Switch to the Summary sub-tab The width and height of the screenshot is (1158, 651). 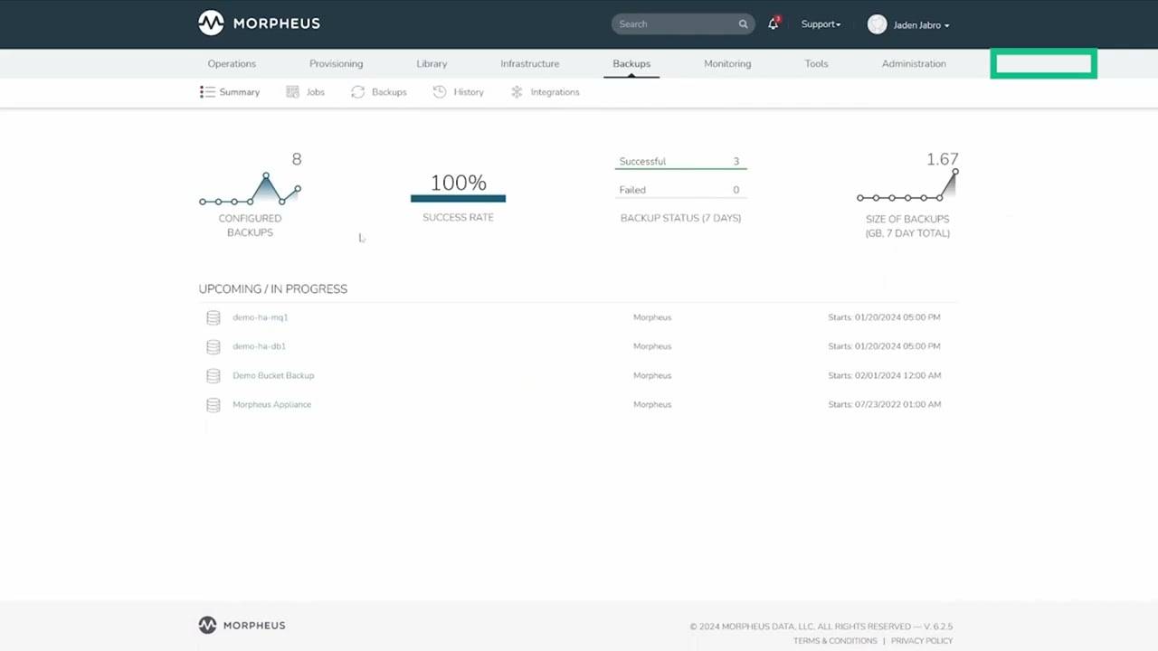tap(230, 92)
